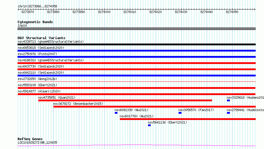Image resolution: width=264 pixels, height=149 pixels.
Task: Click ruler position 9274010
Action: pyautogui.click(x=130, y=12)
